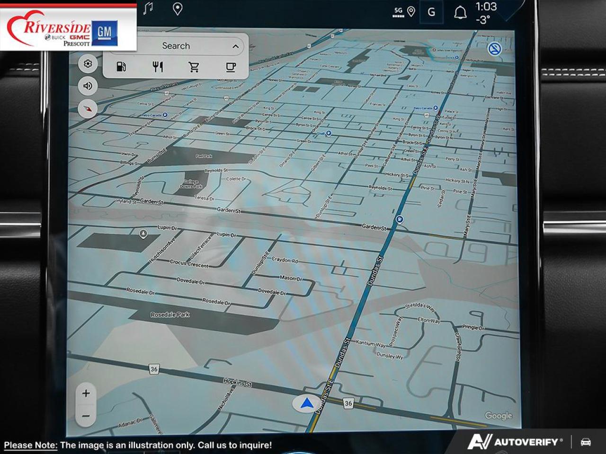Open map settings gear
Image resolution: width=606 pixels, height=454 pixels.
88,64
